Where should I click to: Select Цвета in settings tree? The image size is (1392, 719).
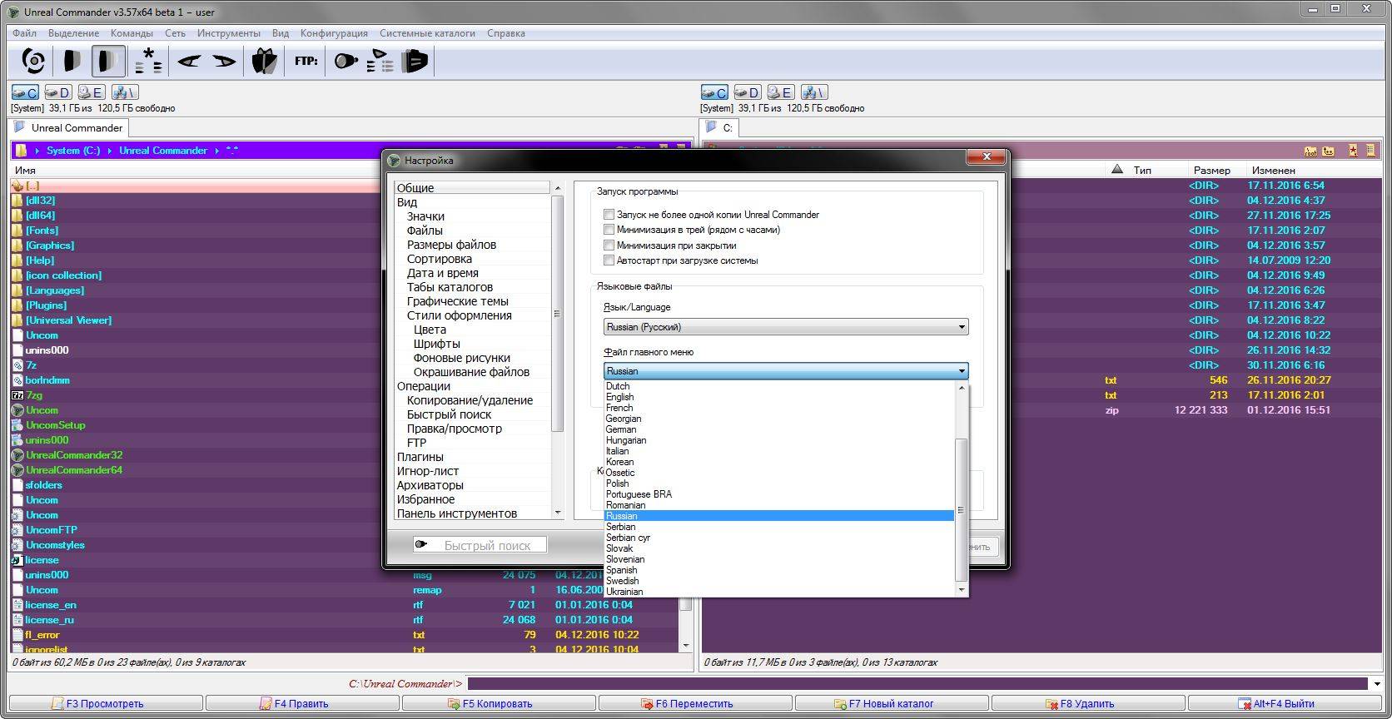[430, 330]
